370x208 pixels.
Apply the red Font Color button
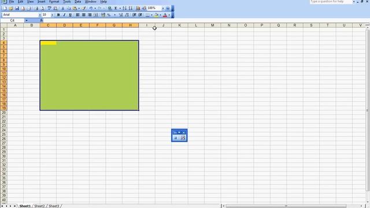[x=165, y=15]
